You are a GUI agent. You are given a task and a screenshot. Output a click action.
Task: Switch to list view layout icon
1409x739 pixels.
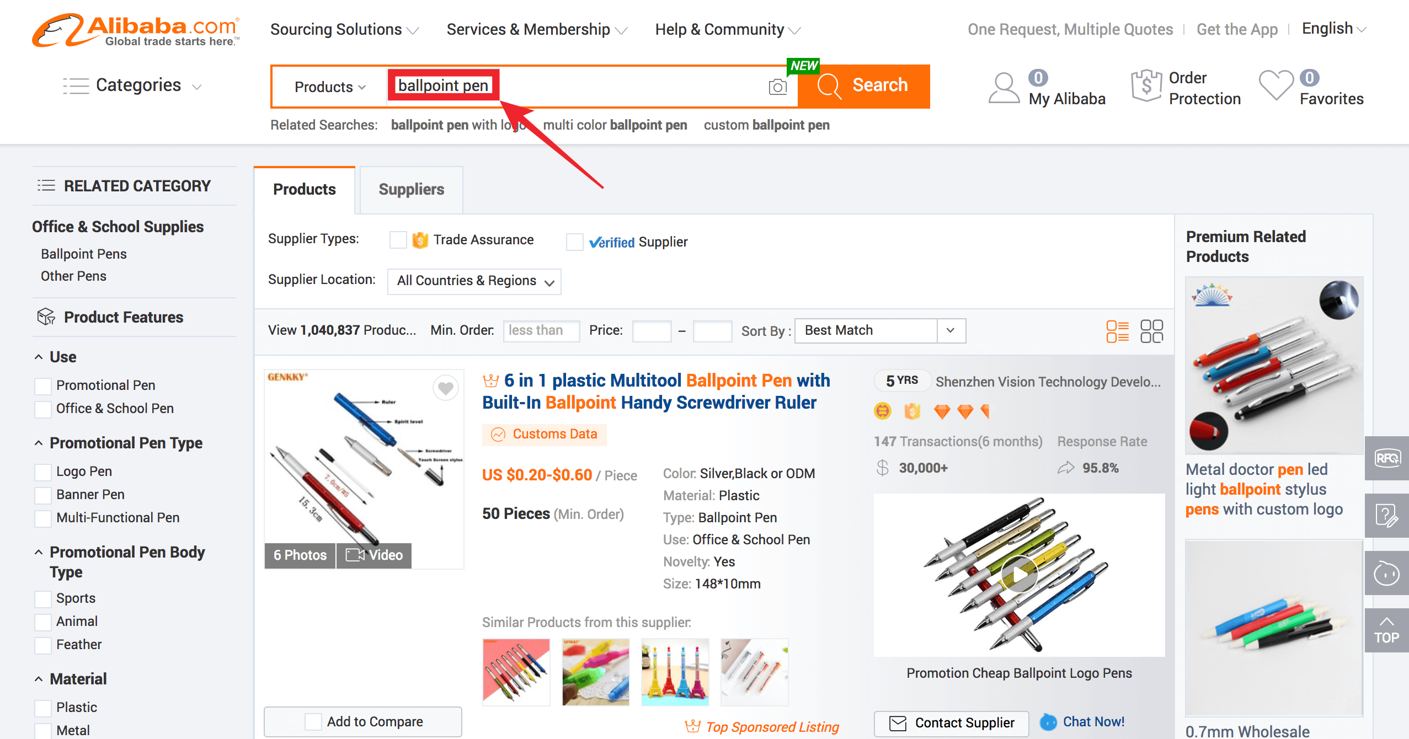1117,331
